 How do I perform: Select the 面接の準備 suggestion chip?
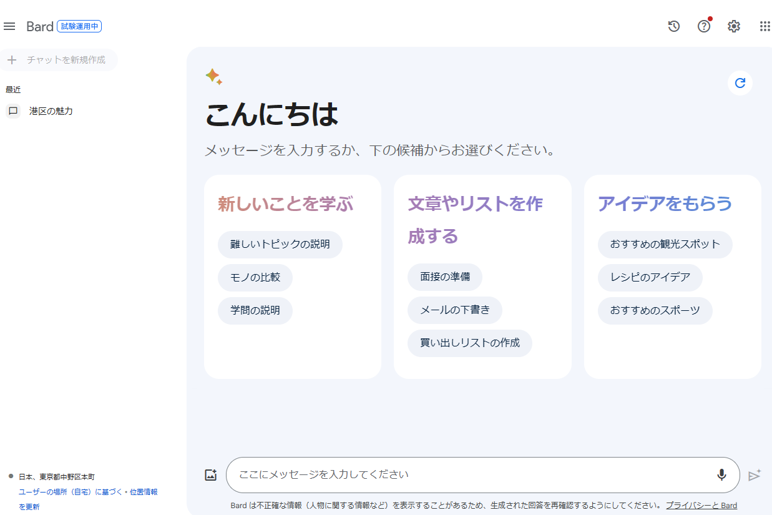(444, 277)
